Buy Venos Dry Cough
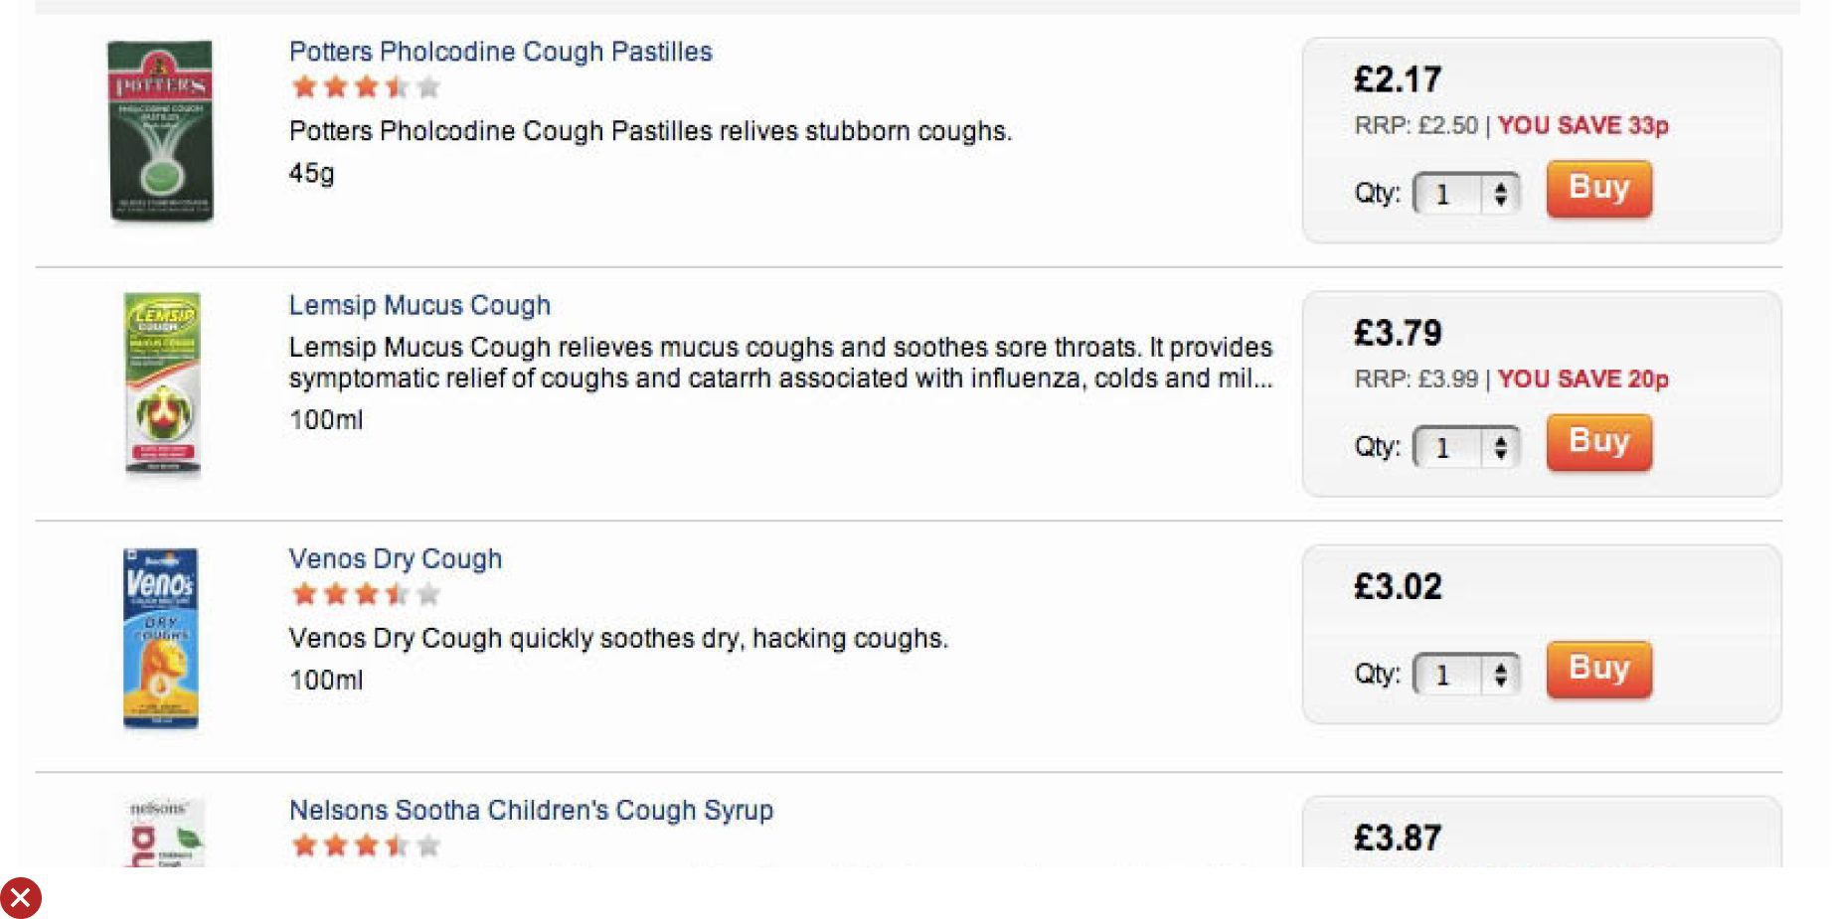Screen dimensions: 1832x919 click(x=1598, y=670)
